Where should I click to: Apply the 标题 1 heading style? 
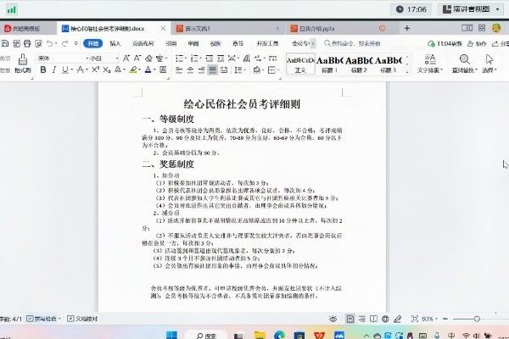(329, 61)
